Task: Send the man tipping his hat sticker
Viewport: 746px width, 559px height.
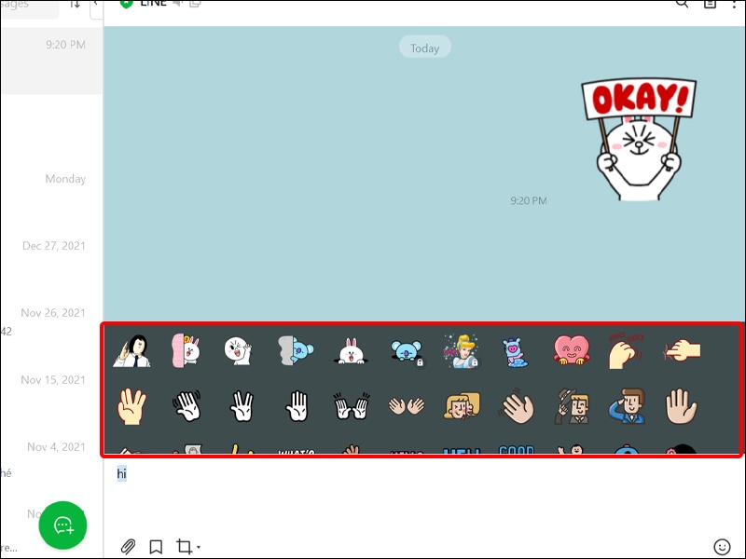Action: tap(572, 406)
